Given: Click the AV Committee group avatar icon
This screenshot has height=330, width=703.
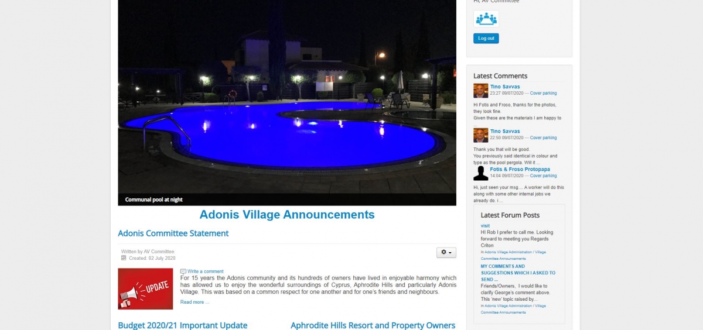Looking at the screenshot, I should [x=486, y=19].
